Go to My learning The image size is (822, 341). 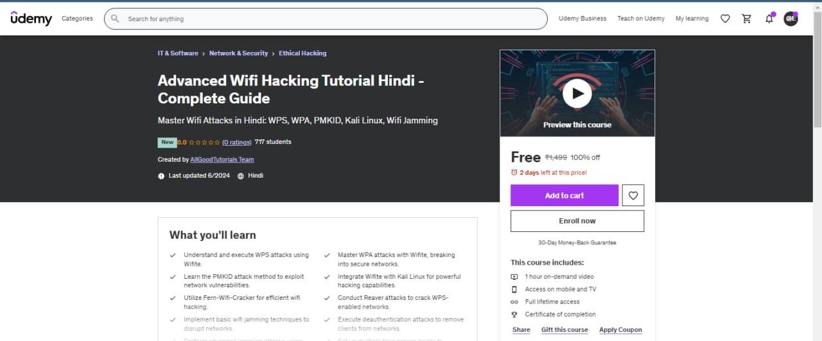[692, 19]
